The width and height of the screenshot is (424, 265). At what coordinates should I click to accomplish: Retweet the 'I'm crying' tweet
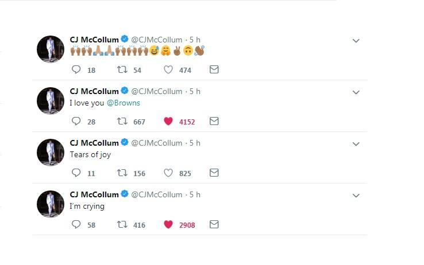122,224
